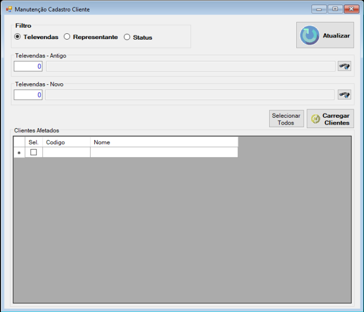Click the Nome column header

point(164,142)
